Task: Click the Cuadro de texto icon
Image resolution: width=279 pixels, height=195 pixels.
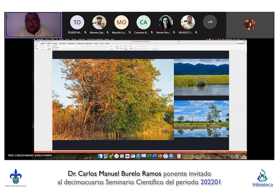Action: coord(126,47)
